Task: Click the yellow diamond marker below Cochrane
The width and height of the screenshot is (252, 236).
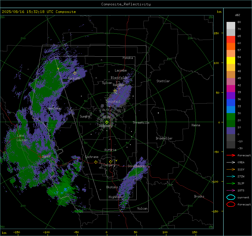Action: click(x=96, y=162)
